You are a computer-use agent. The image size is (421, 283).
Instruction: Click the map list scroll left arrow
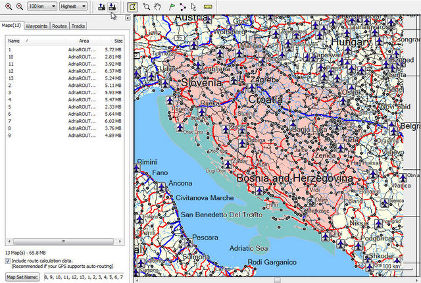9,242
